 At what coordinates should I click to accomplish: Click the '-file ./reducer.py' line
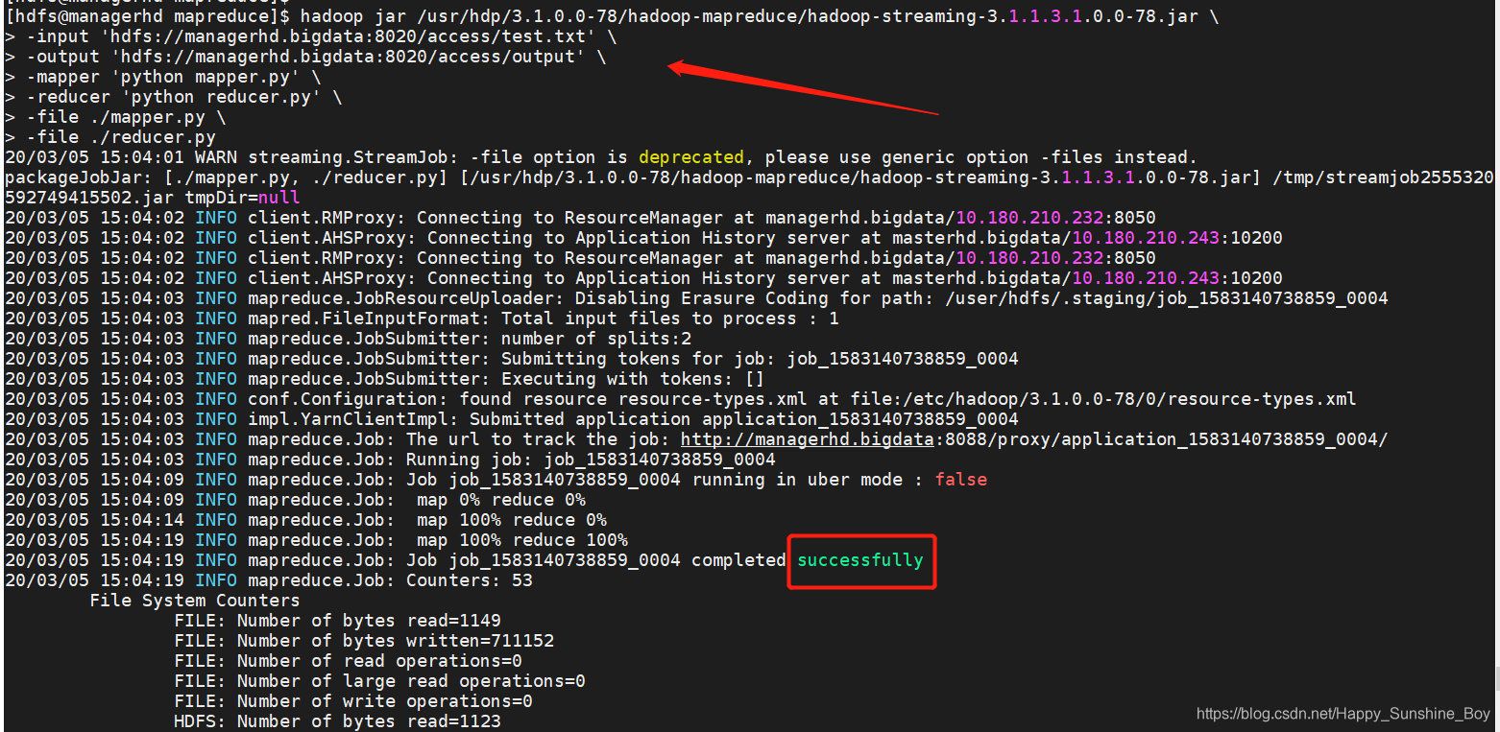pos(110,137)
